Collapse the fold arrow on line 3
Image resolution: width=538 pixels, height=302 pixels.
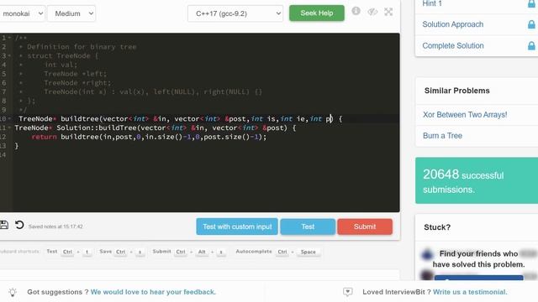(9, 55)
